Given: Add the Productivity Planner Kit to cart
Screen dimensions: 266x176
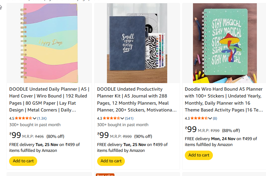Looking at the screenshot, I should click(111, 161).
